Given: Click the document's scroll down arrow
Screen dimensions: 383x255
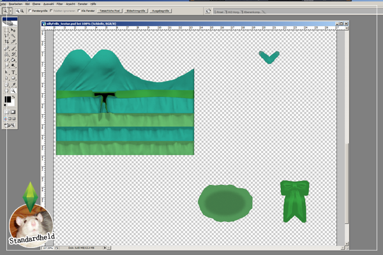Looking at the screenshot, I should click(347, 244).
